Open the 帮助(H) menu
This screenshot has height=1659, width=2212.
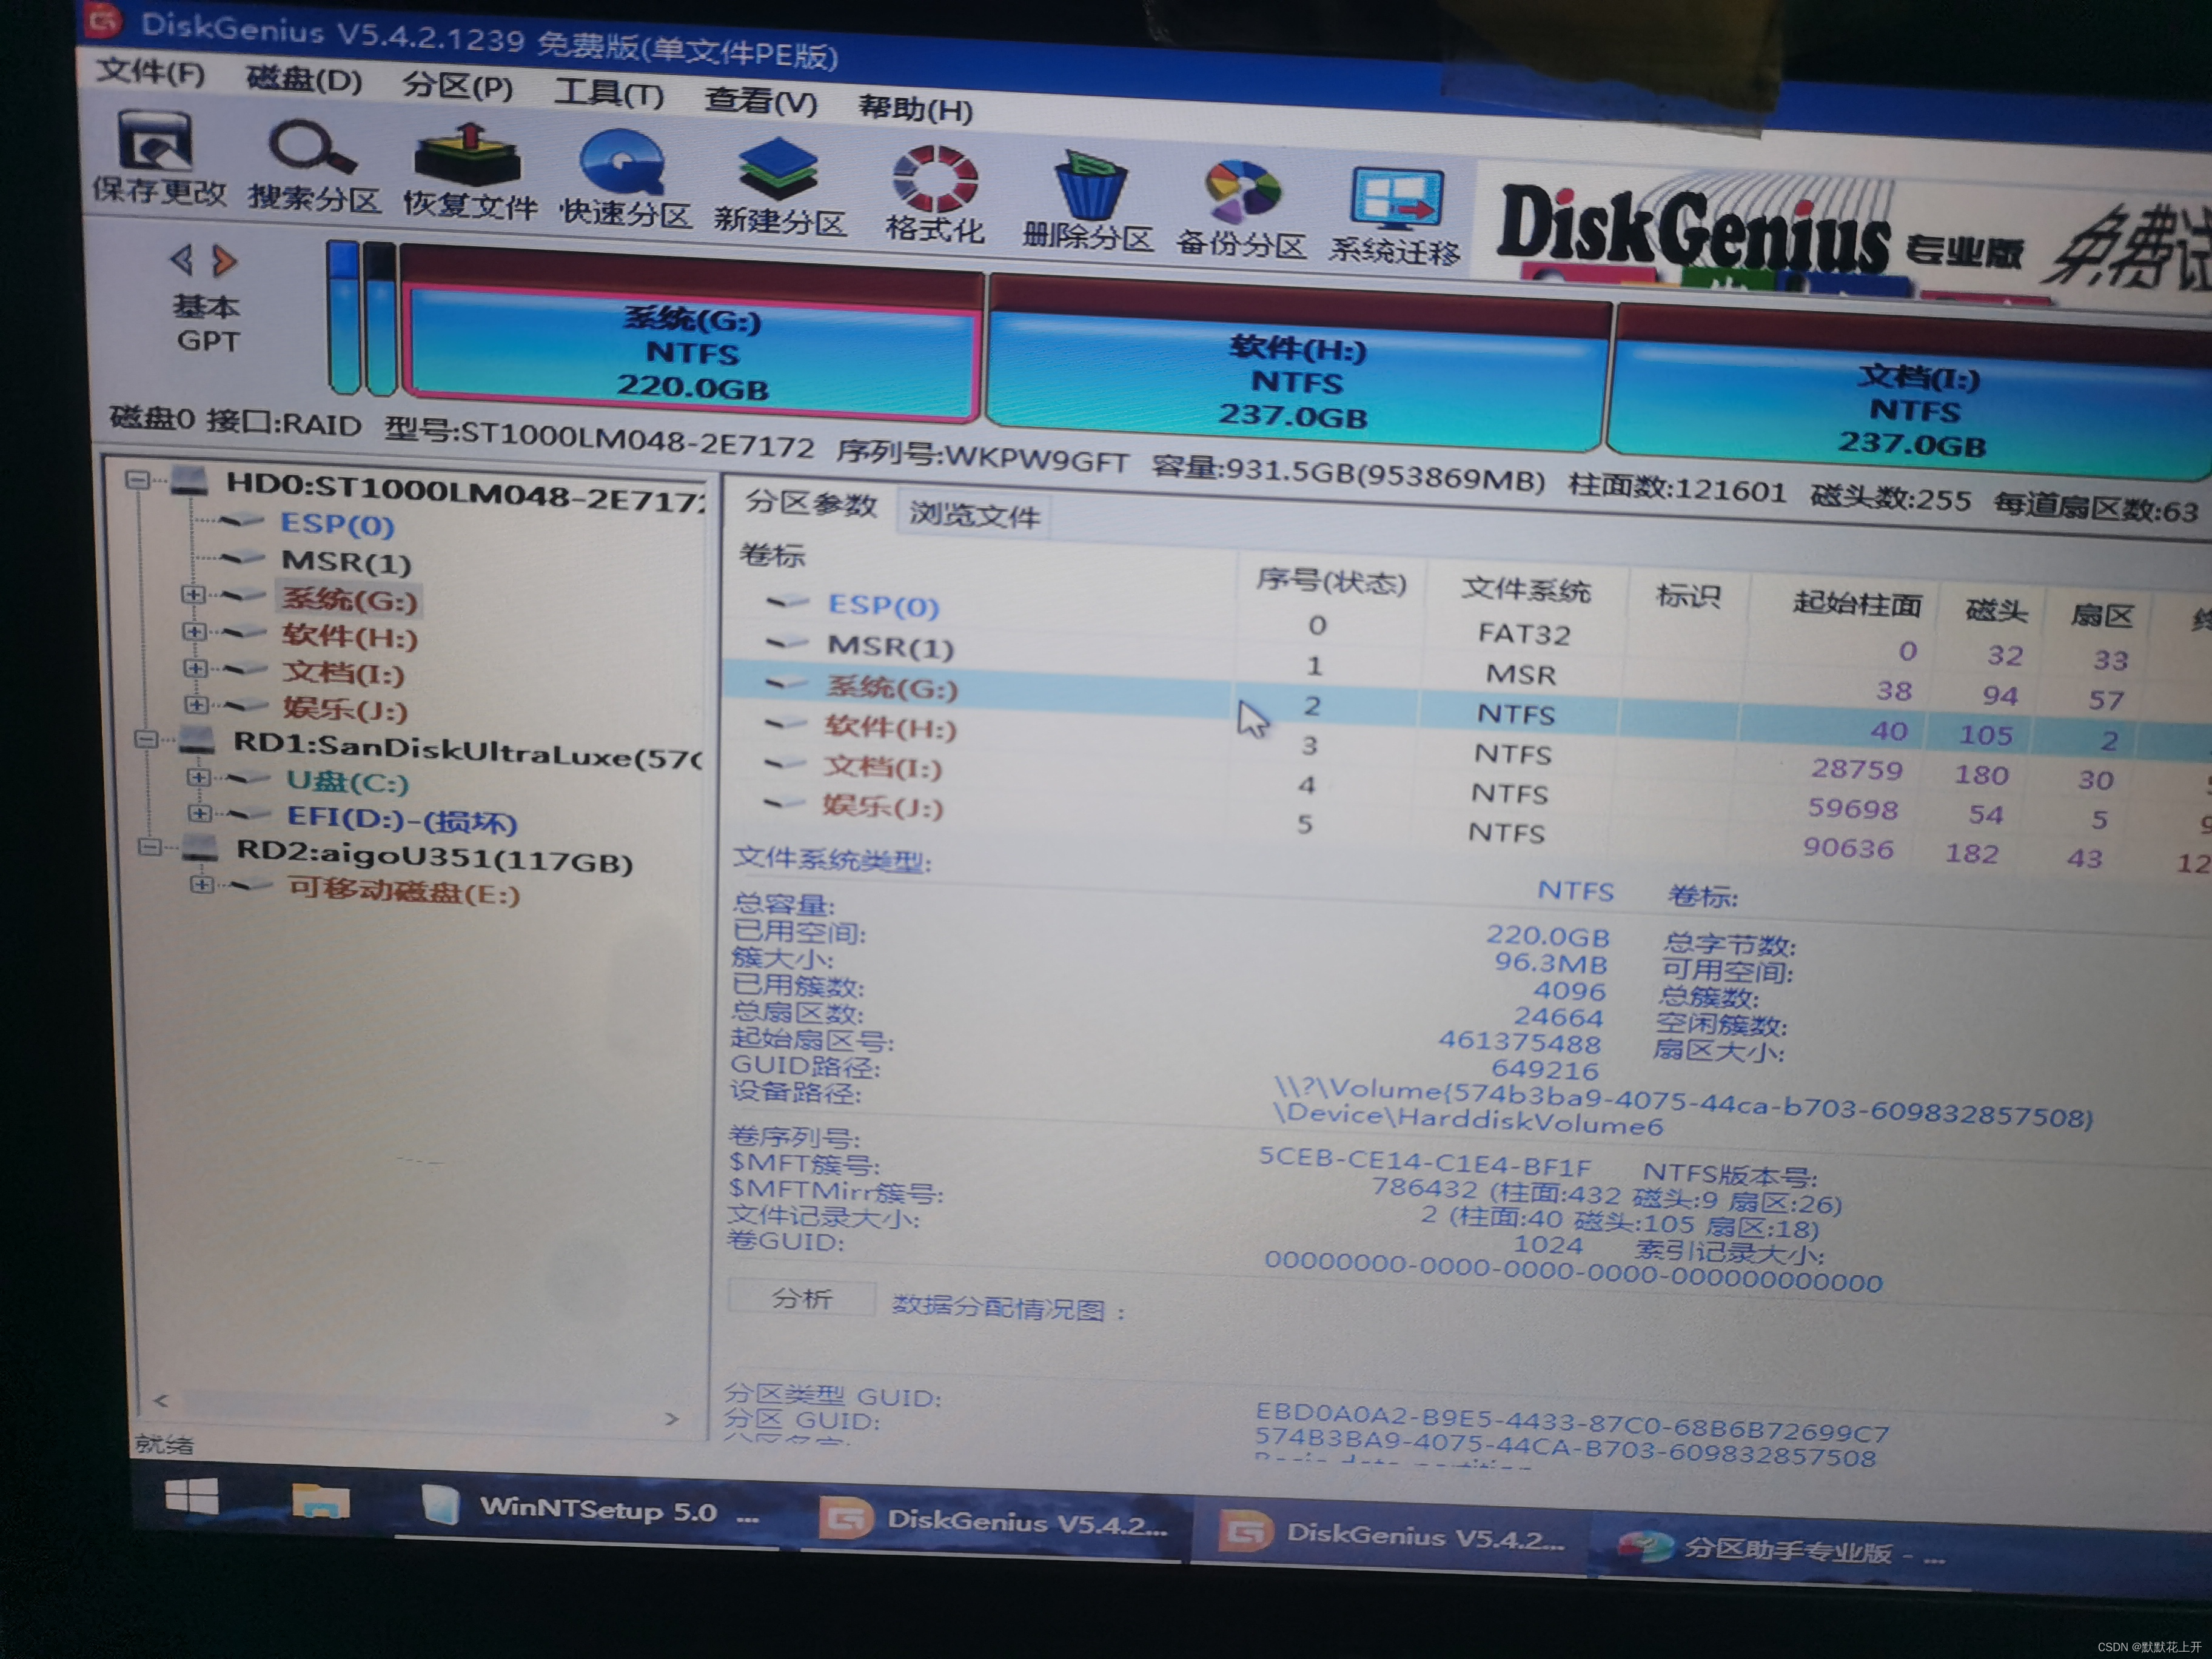[x=915, y=108]
